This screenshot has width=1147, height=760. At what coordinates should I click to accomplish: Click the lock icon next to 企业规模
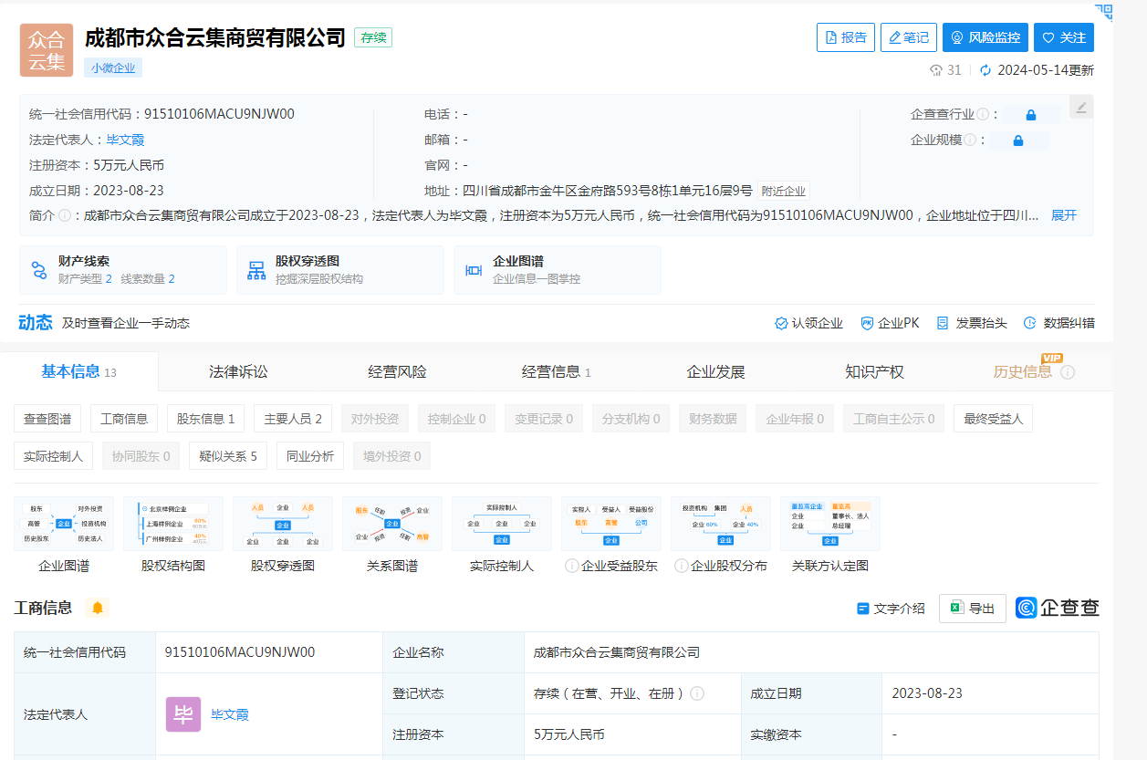[x=1018, y=141]
